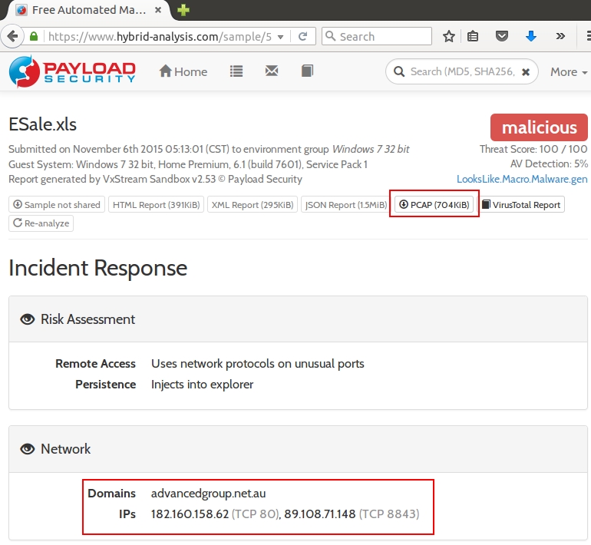Click the magnifier icon in hash search
591x545 pixels.
click(399, 71)
